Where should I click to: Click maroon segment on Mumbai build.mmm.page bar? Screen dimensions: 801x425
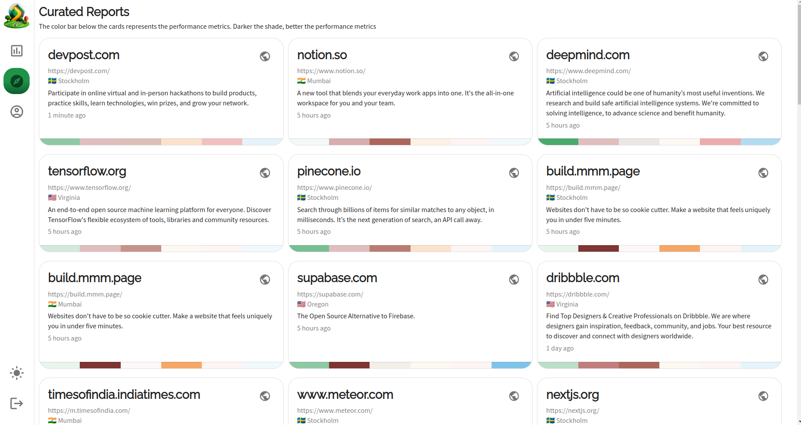pos(100,365)
